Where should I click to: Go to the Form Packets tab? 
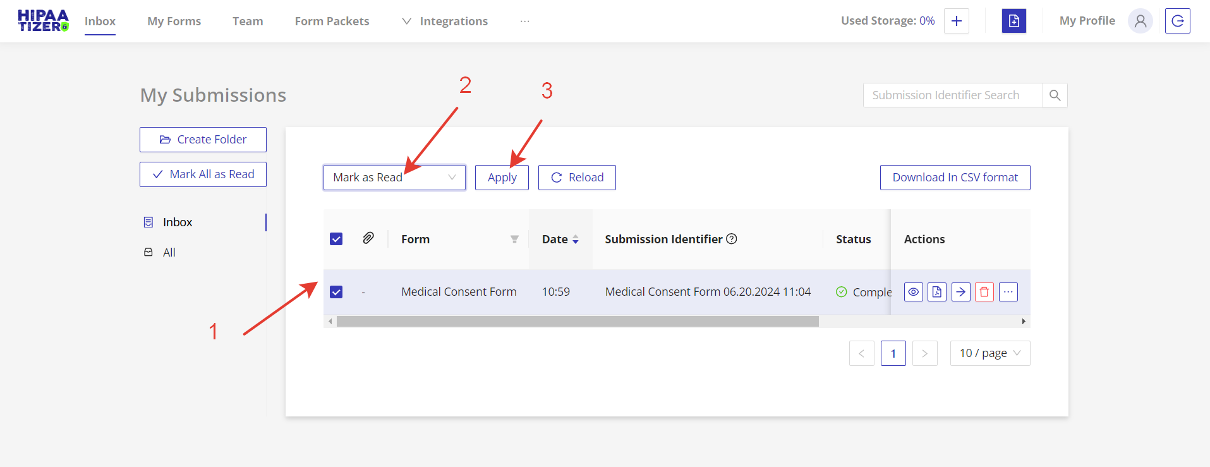332,21
